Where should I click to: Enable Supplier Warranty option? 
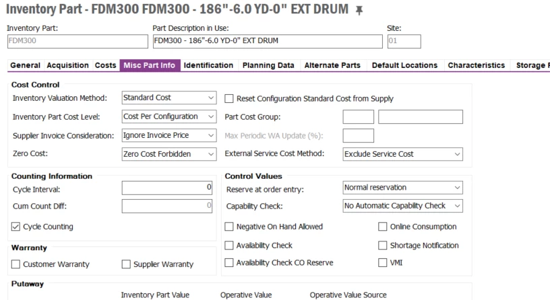tap(125, 264)
